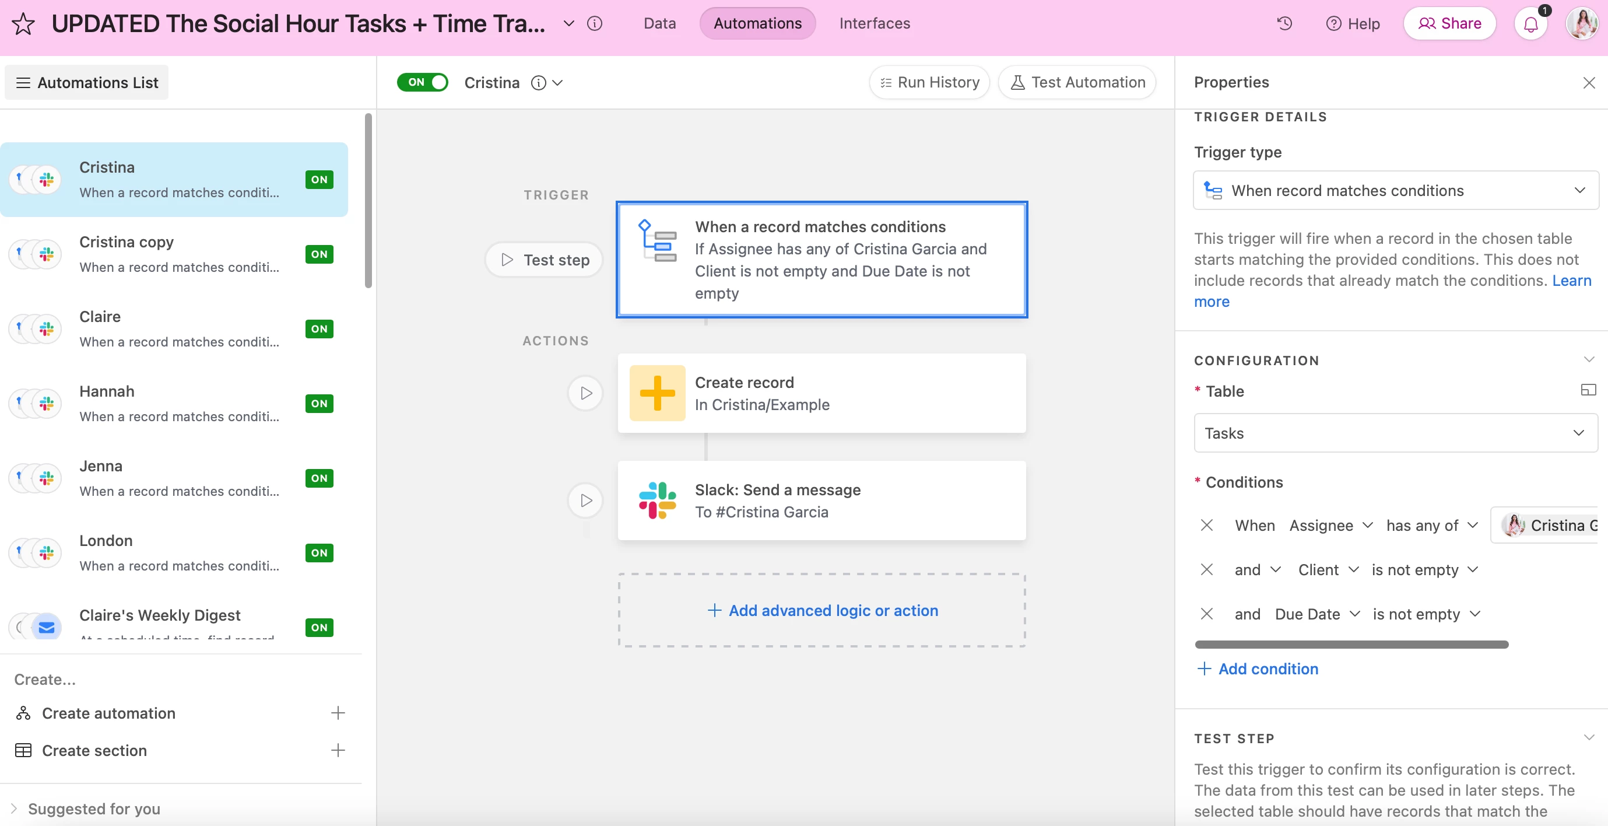Screen dimensions: 1608x826
Task: Click the Slack: Send a message action
Action: point(821,501)
